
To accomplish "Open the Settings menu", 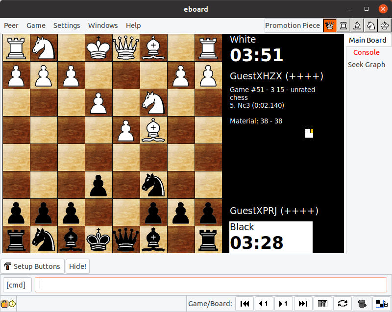I will pyautogui.click(x=67, y=25).
